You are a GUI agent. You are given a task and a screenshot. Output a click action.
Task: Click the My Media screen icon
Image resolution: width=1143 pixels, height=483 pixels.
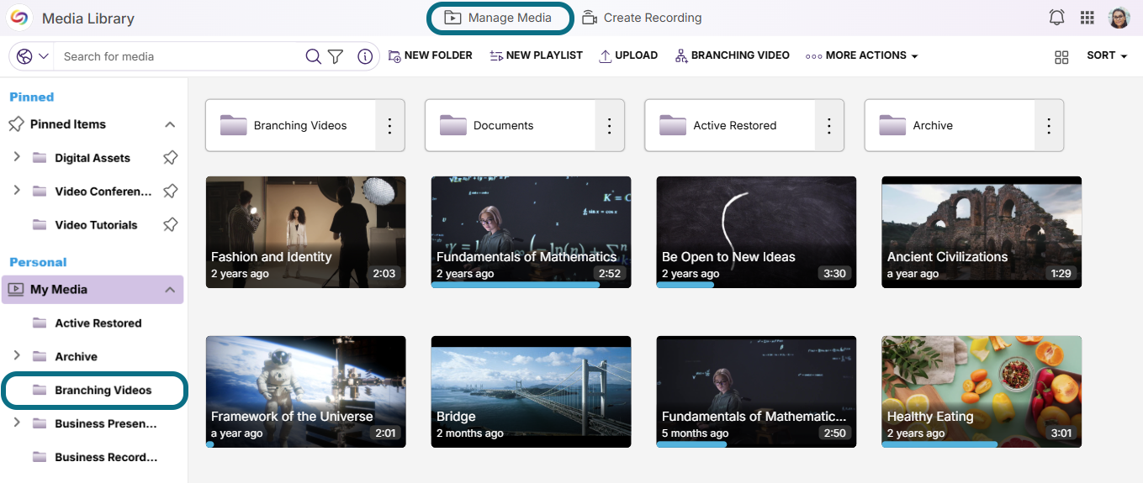tap(16, 290)
